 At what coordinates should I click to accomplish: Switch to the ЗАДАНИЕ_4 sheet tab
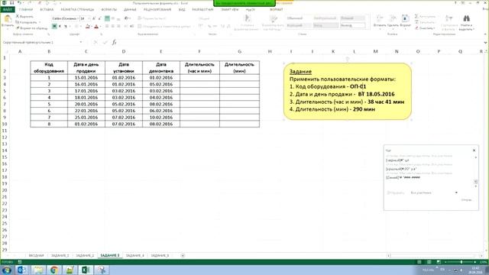coord(135,255)
